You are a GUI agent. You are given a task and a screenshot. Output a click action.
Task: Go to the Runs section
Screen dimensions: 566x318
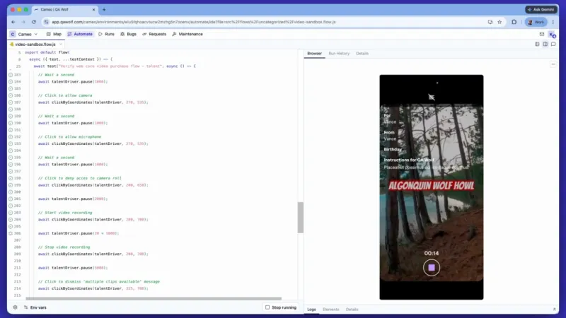point(107,34)
